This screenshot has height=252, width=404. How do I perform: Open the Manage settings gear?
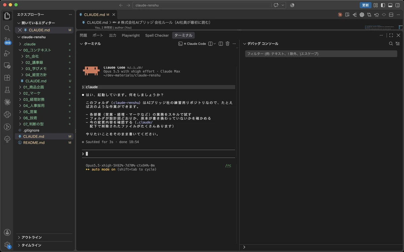pyautogui.click(x=7, y=245)
